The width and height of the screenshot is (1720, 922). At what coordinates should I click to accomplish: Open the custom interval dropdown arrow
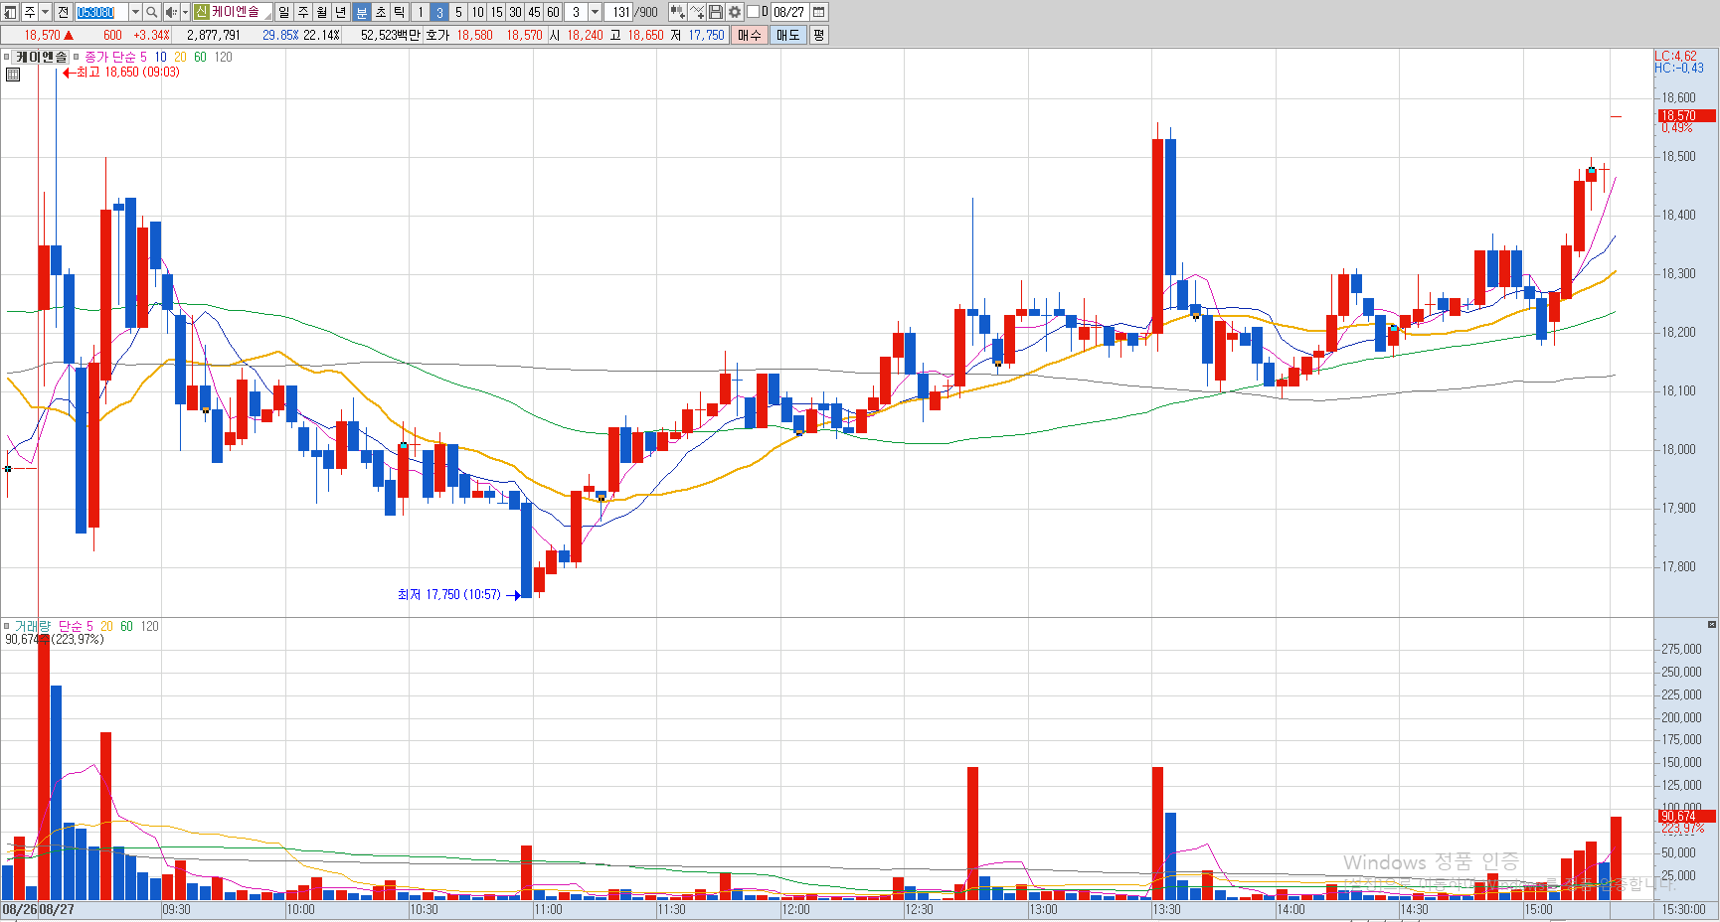596,12
